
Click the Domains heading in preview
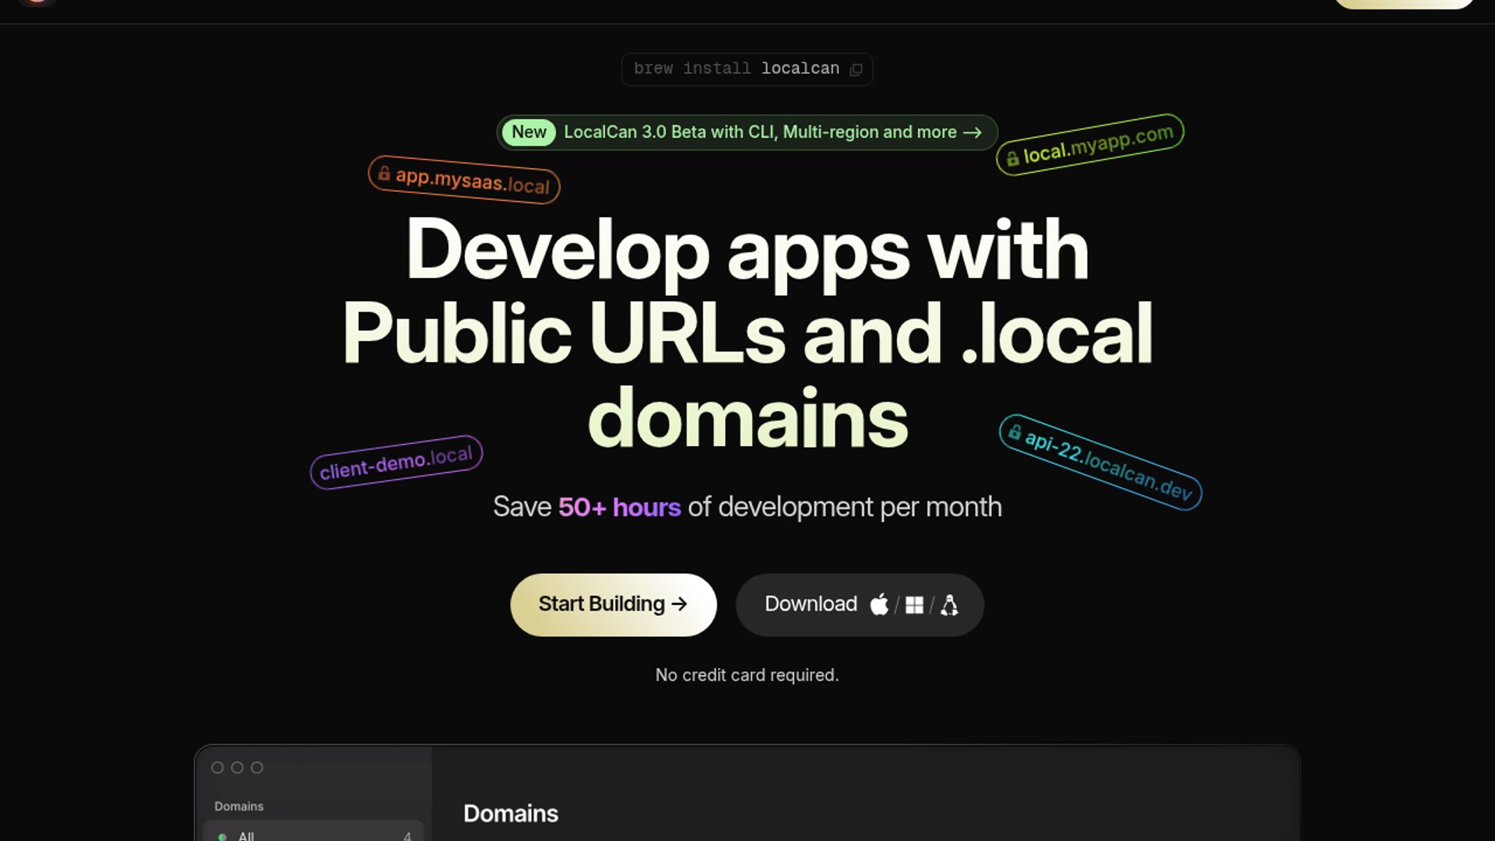(x=511, y=814)
